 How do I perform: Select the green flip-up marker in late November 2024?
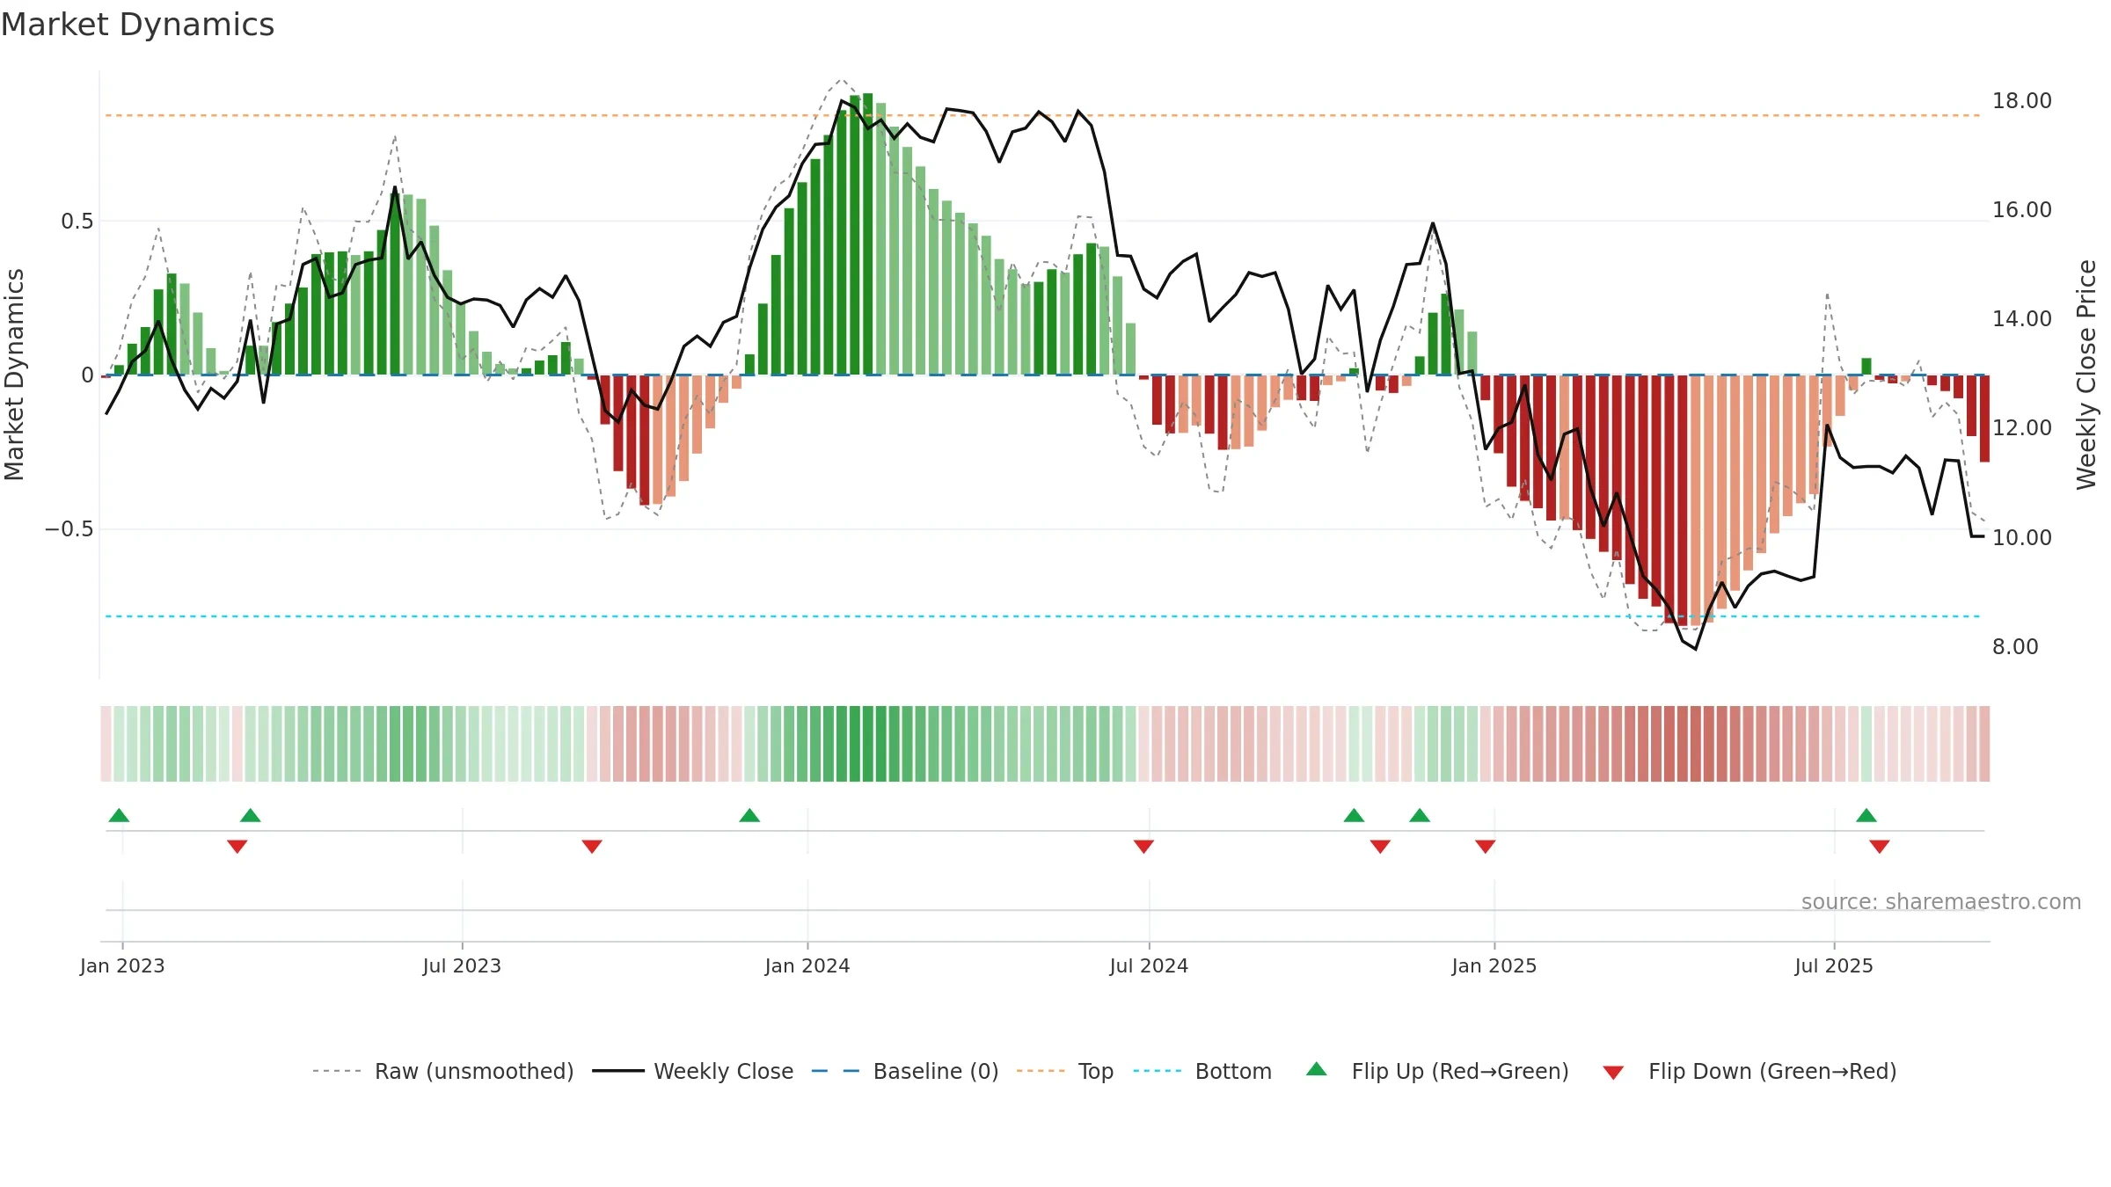point(1420,815)
